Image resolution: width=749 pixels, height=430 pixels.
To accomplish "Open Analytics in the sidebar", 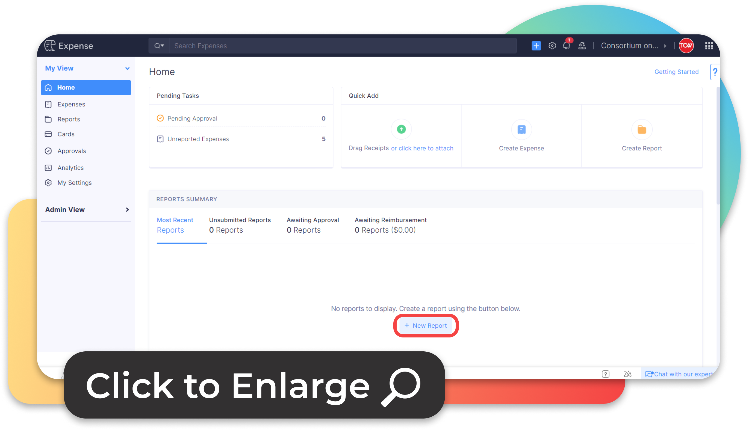I will [70, 168].
